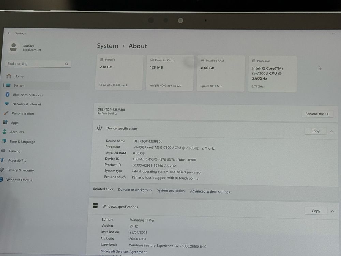The image size is (341, 256).
Task: Click the 64-bit operating system value
Action: (167, 172)
